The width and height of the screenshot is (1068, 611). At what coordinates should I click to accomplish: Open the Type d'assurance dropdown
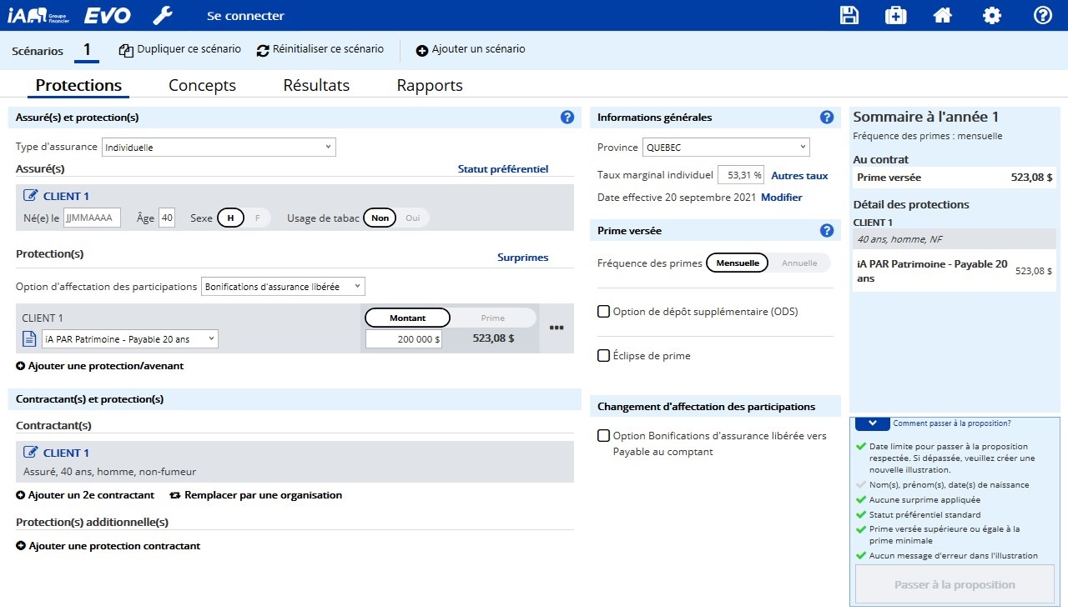(219, 148)
